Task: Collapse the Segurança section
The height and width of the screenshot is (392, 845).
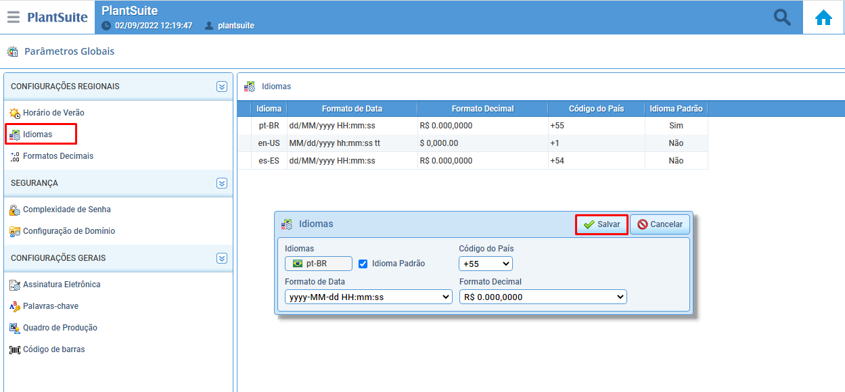Action: click(221, 183)
